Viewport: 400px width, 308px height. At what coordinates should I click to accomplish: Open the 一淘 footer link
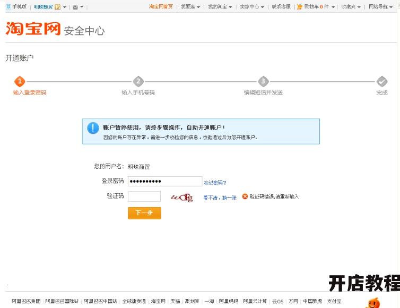tap(210, 301)
